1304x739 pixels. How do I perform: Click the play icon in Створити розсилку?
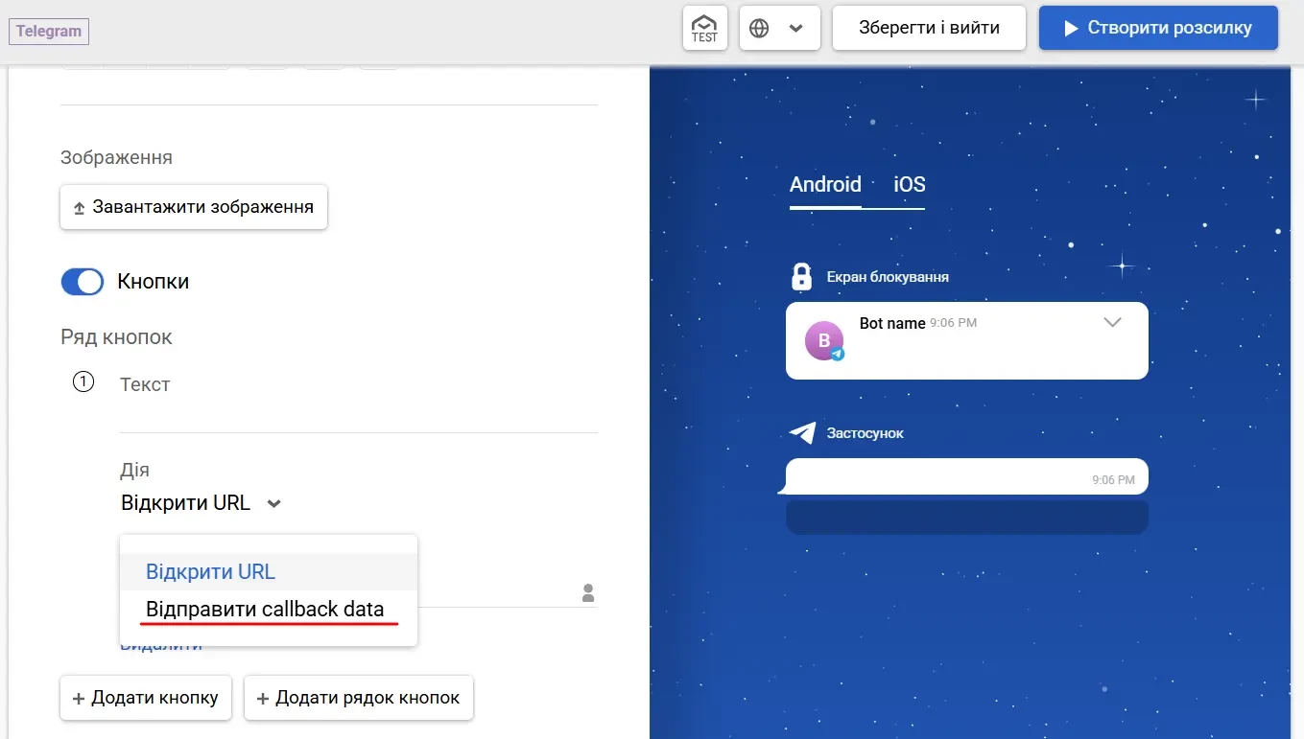[1073, 28]
